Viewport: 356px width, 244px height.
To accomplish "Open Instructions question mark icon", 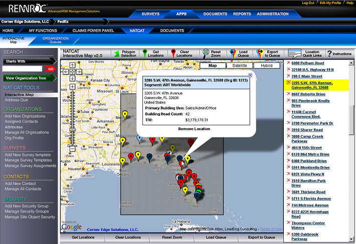I will (x=329, y=53).
